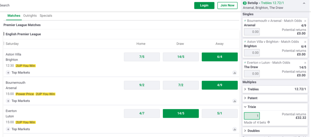Remove Brighton selection from betslip
Screen dimensions: 311x137
coord(305,42)
